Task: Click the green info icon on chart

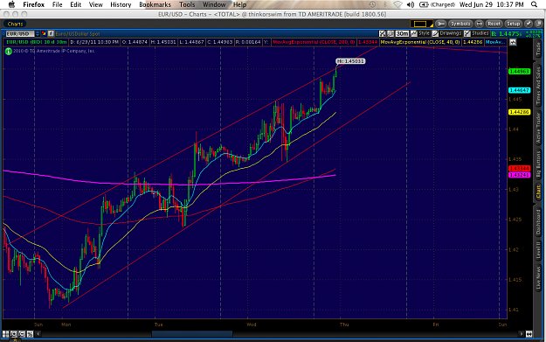Action: pyautogui.click(x=9, y=52)
